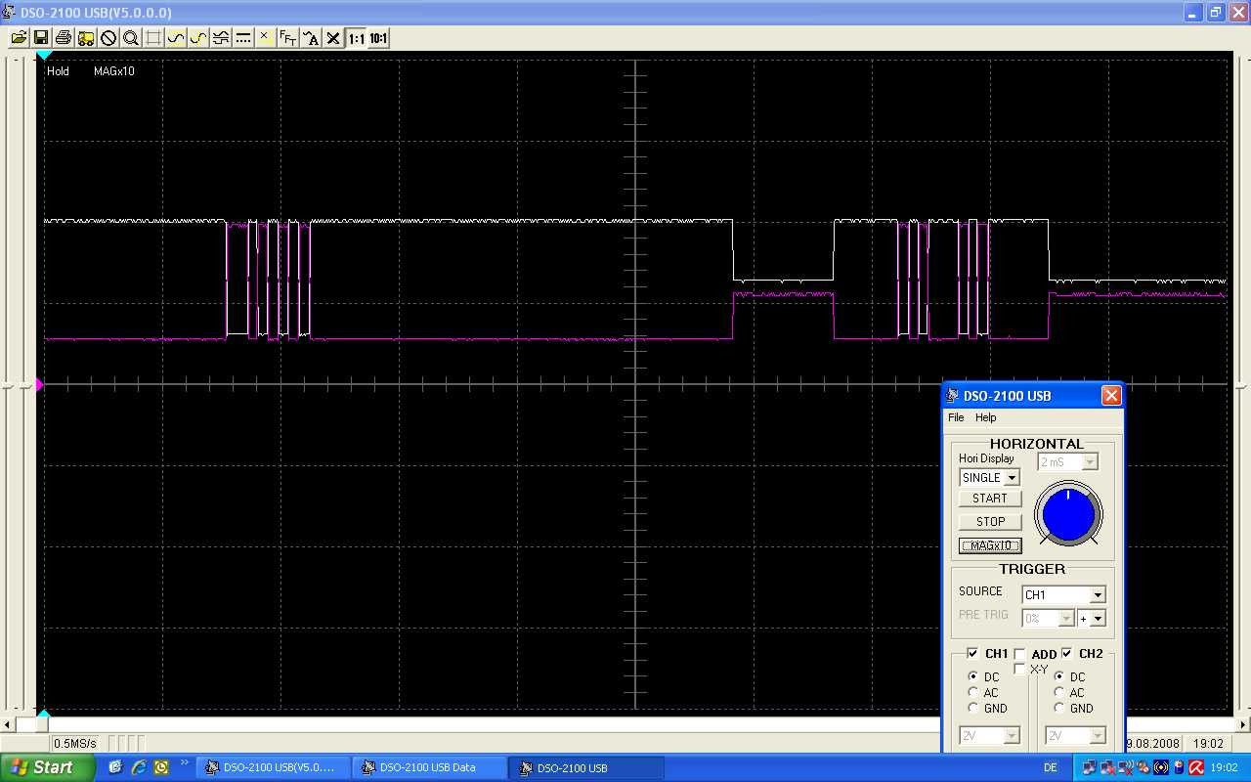1251x782 pixels.
Task: Open the FFT analysis tool
Action: (x=288, y=38)
